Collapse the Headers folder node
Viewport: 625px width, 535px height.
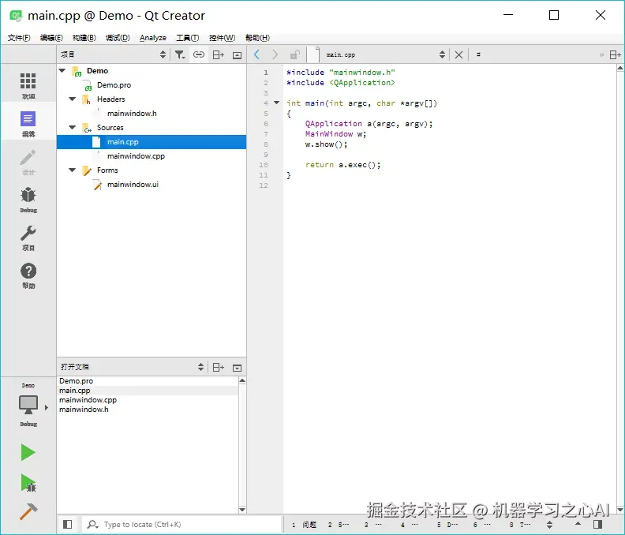(x=73, y=99)
